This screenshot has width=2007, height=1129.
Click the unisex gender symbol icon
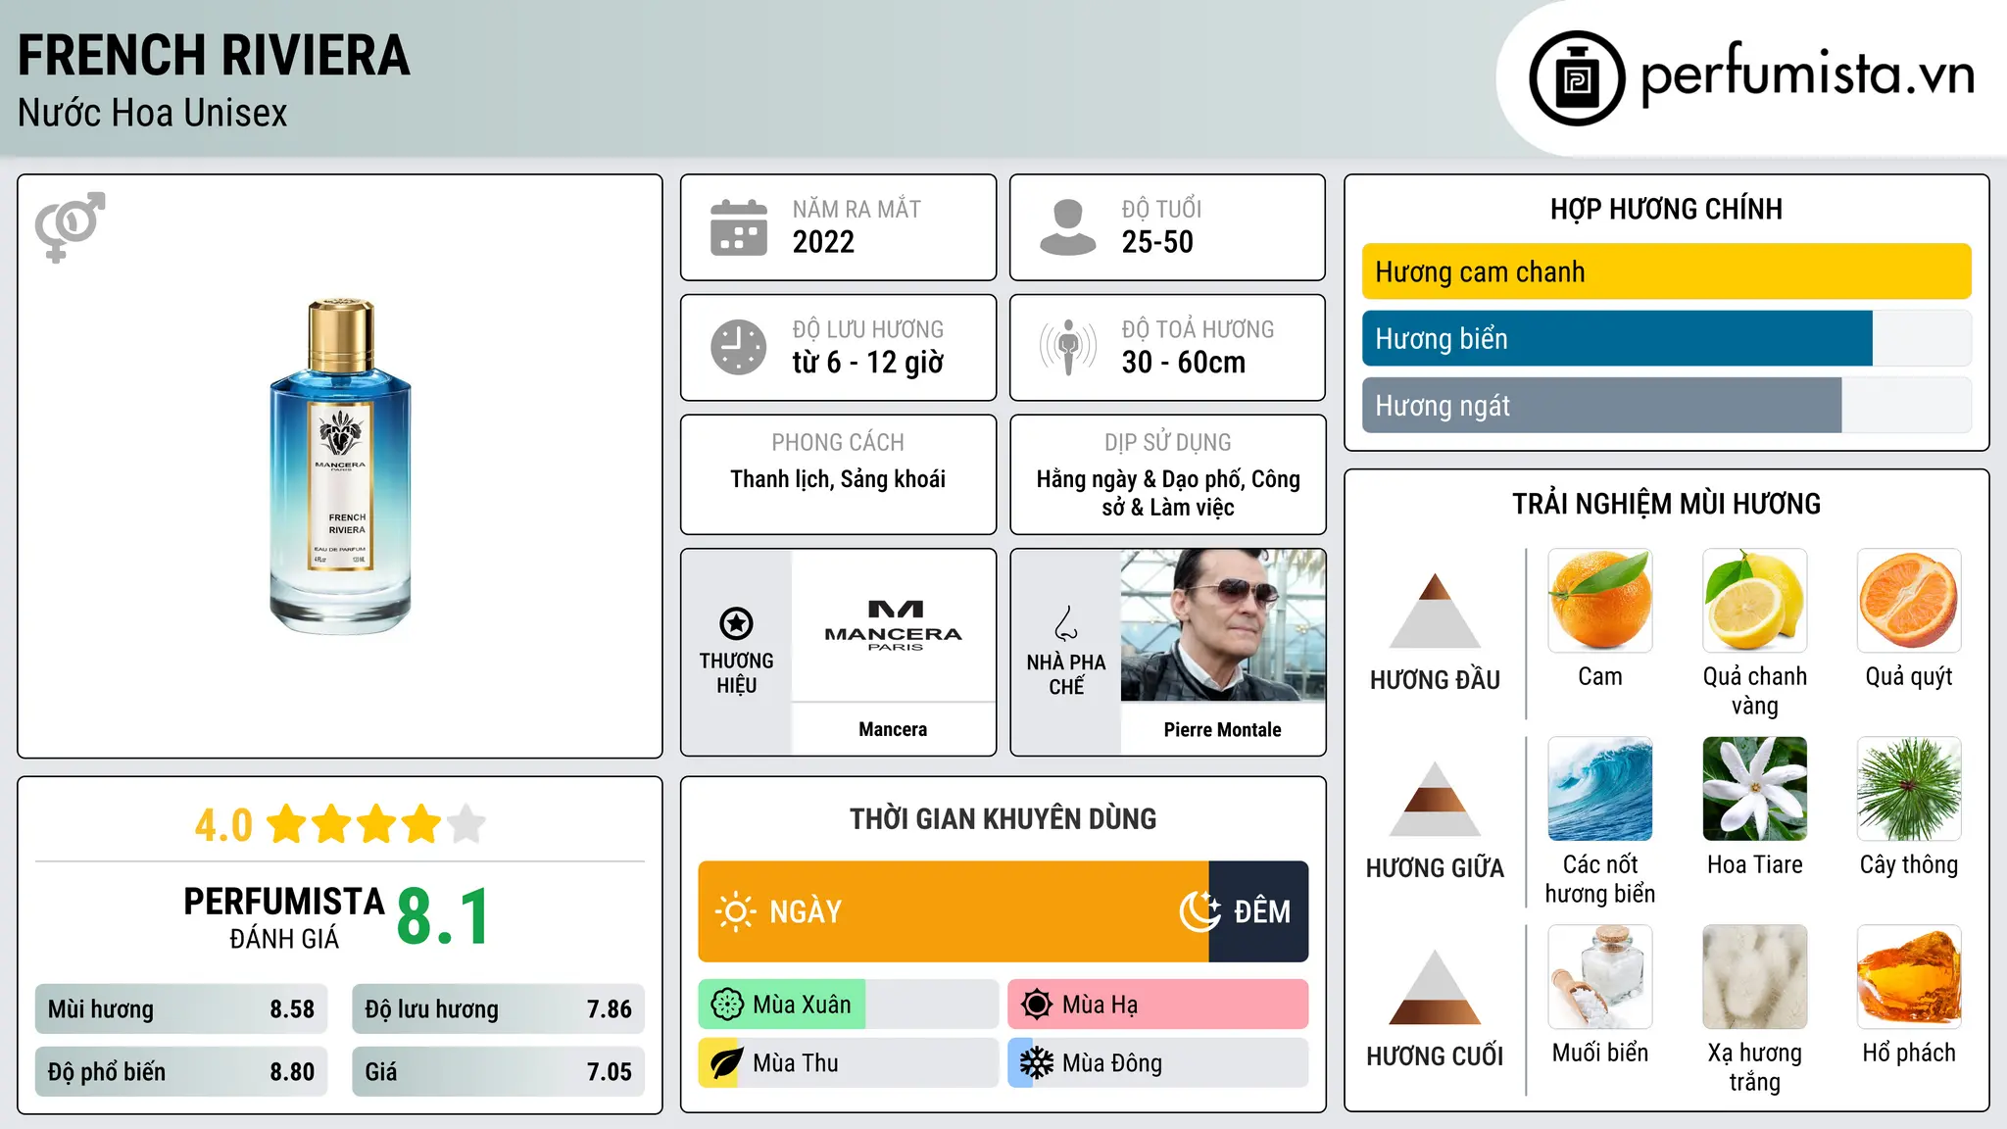pos(70,226)
